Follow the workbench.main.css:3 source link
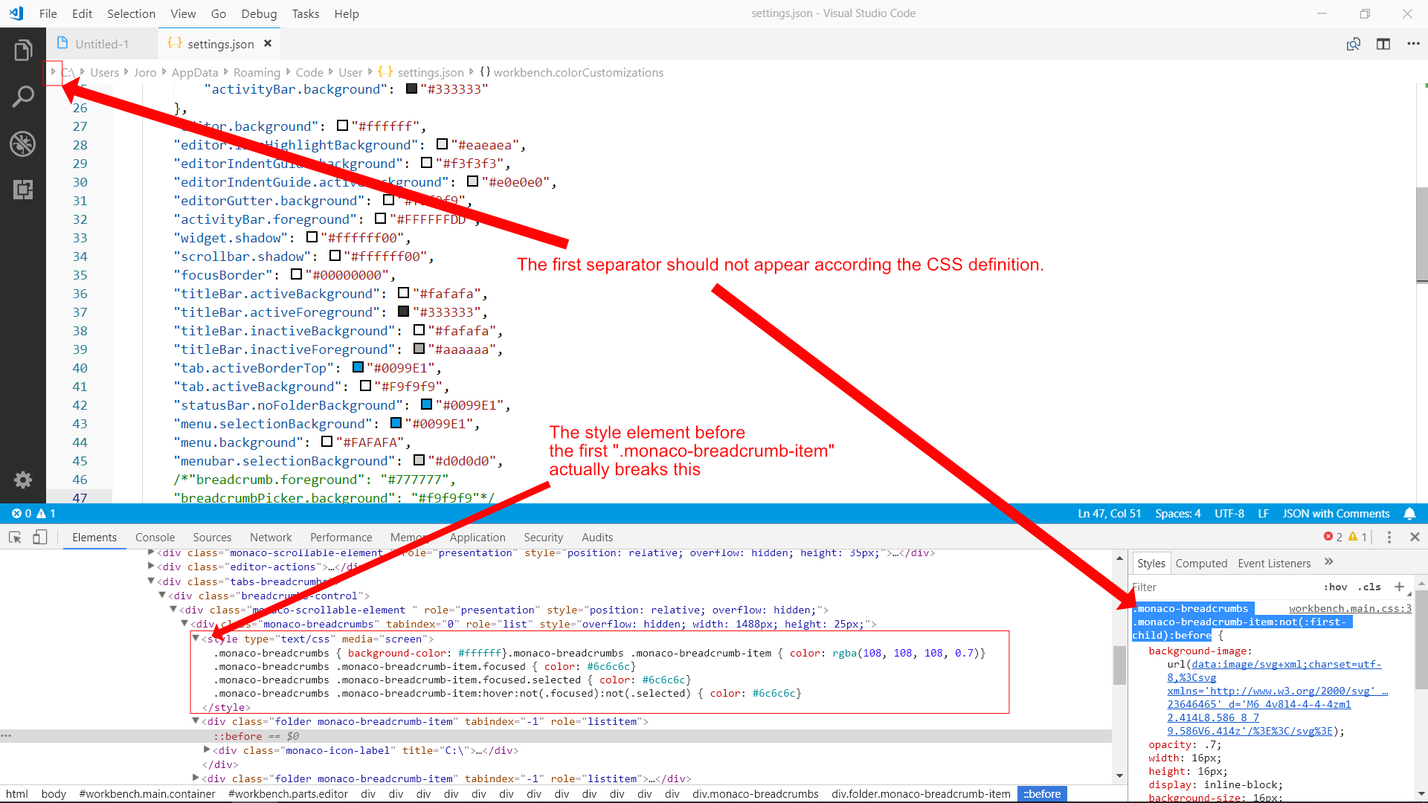 point(1348,608)
